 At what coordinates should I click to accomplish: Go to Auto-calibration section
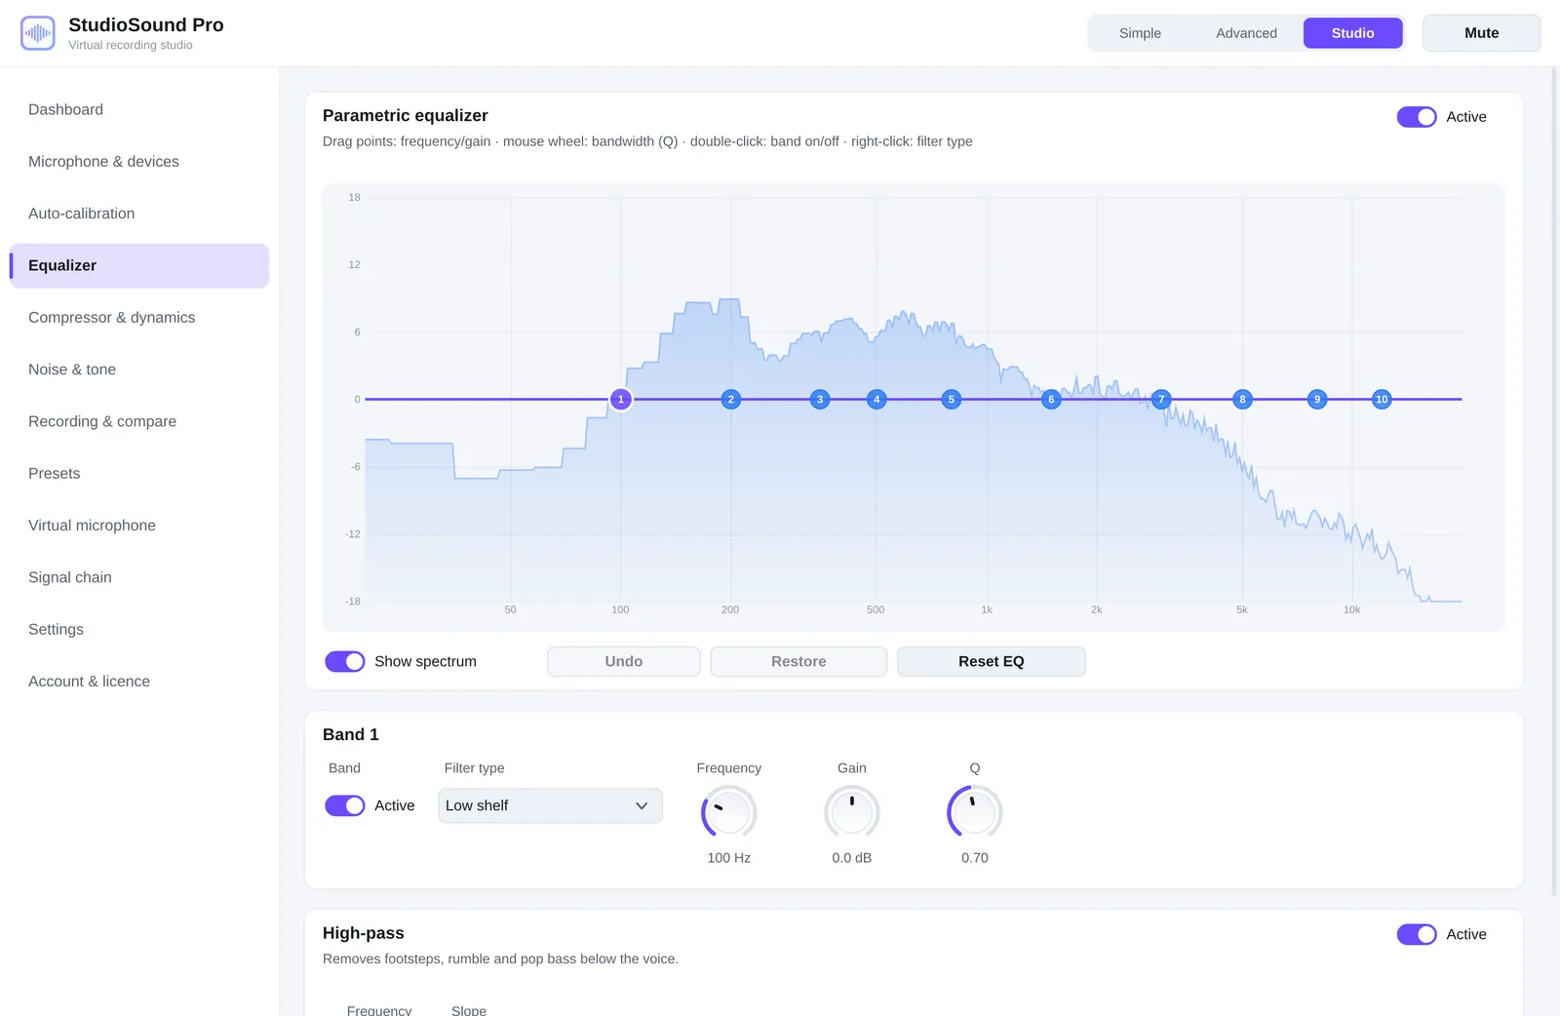139,214
